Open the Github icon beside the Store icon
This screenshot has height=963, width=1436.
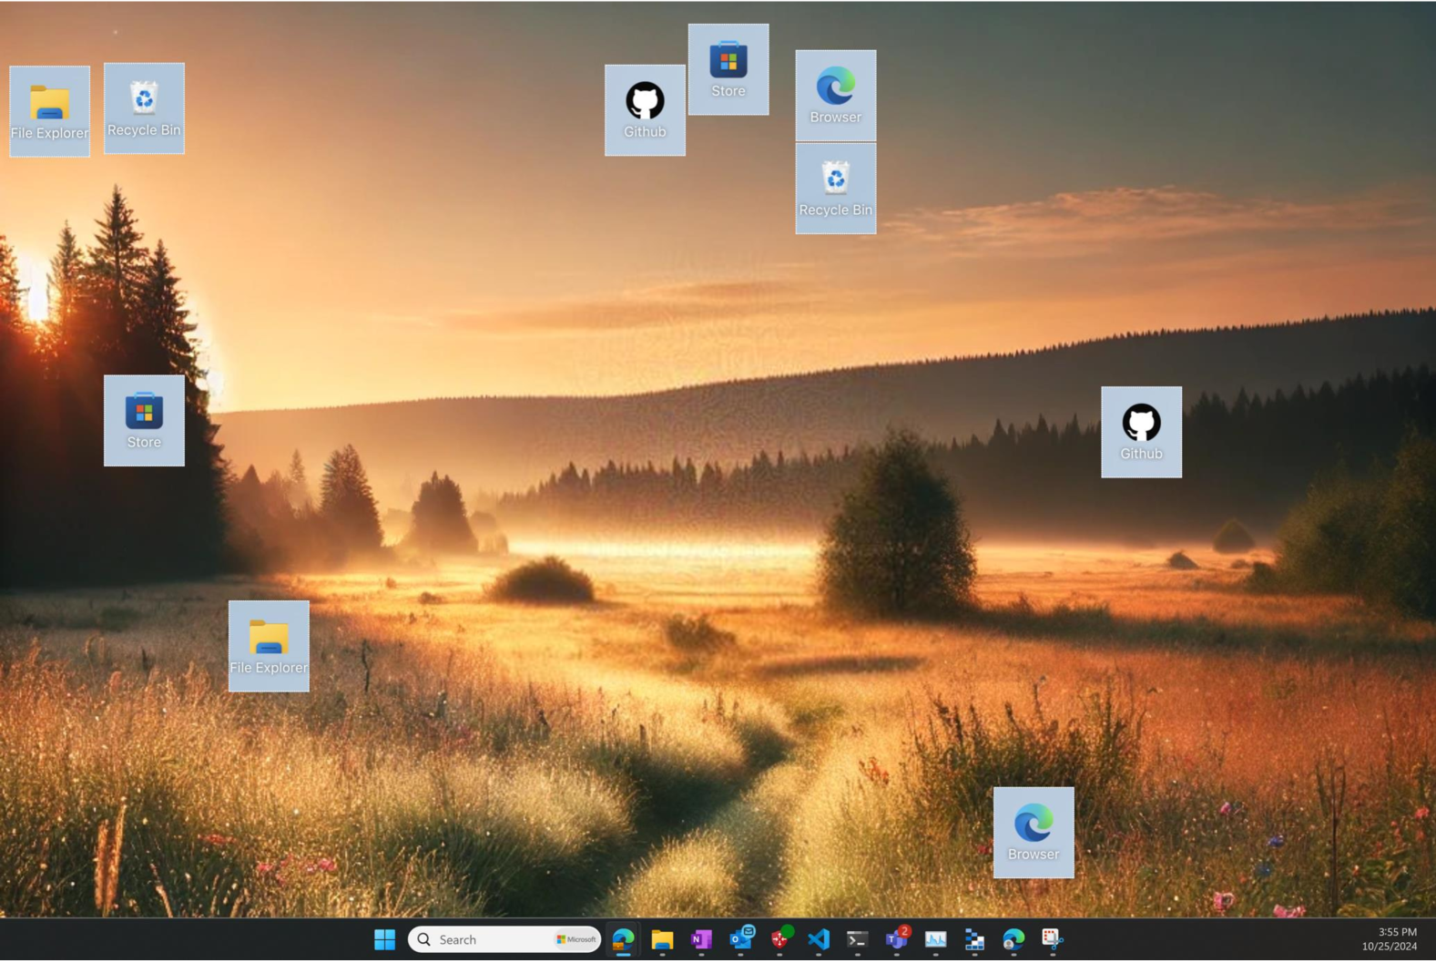coord(645,109)
